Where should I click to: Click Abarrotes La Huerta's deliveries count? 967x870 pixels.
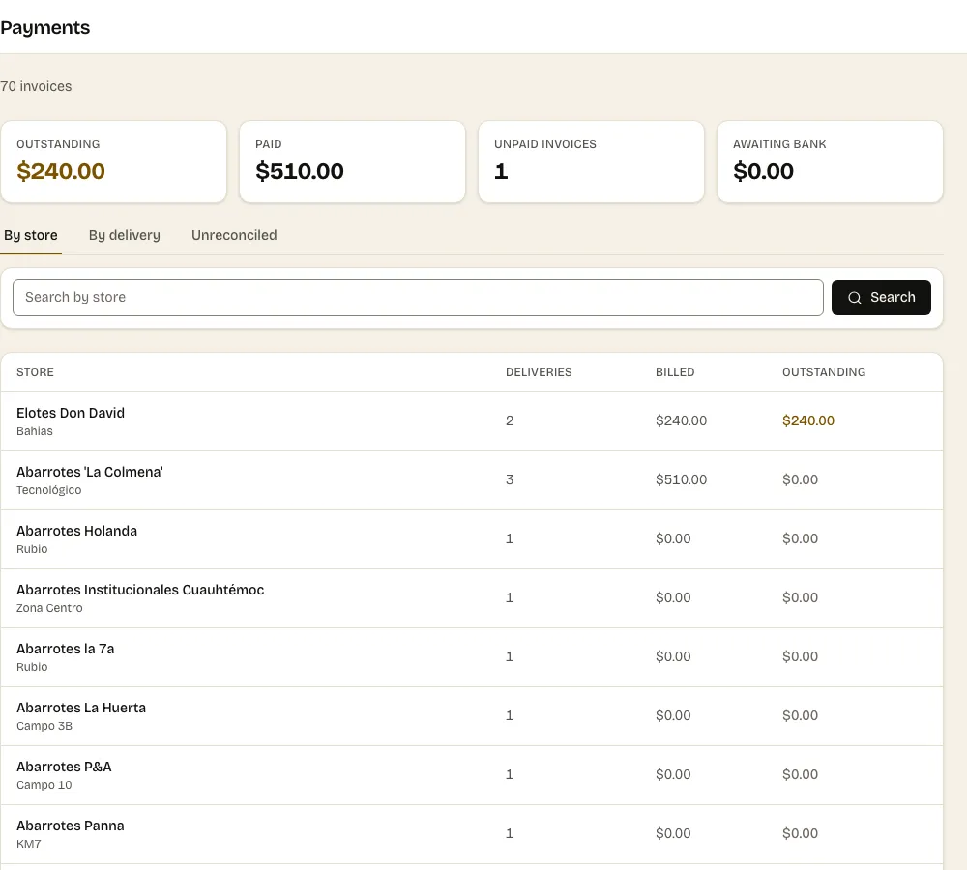coord(510,716)
